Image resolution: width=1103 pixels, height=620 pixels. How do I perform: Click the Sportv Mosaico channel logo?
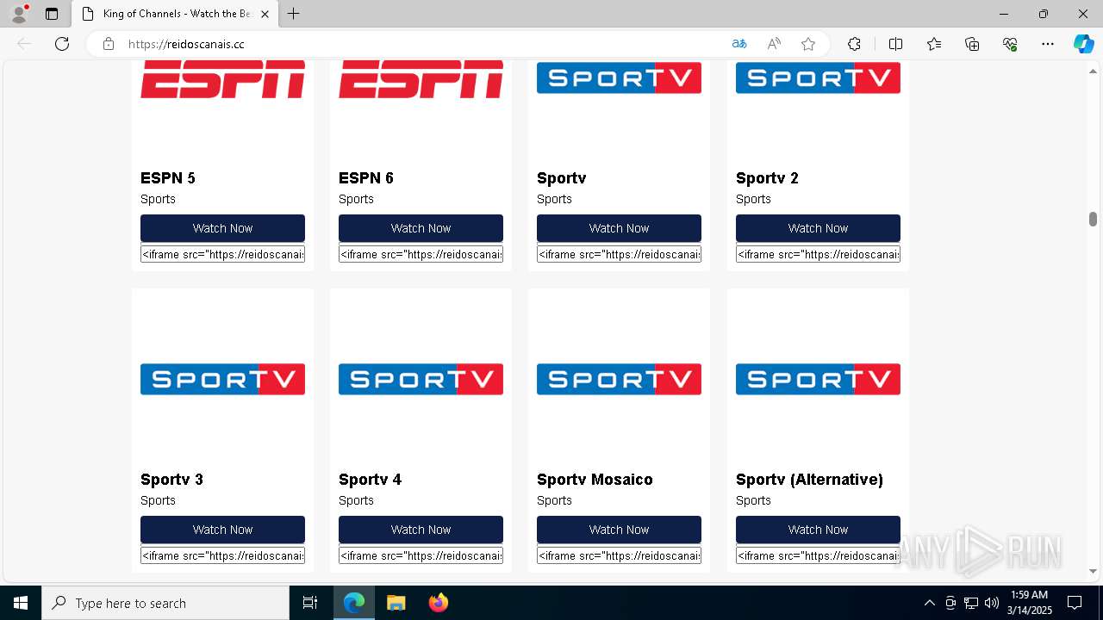[x=619, y=379]
